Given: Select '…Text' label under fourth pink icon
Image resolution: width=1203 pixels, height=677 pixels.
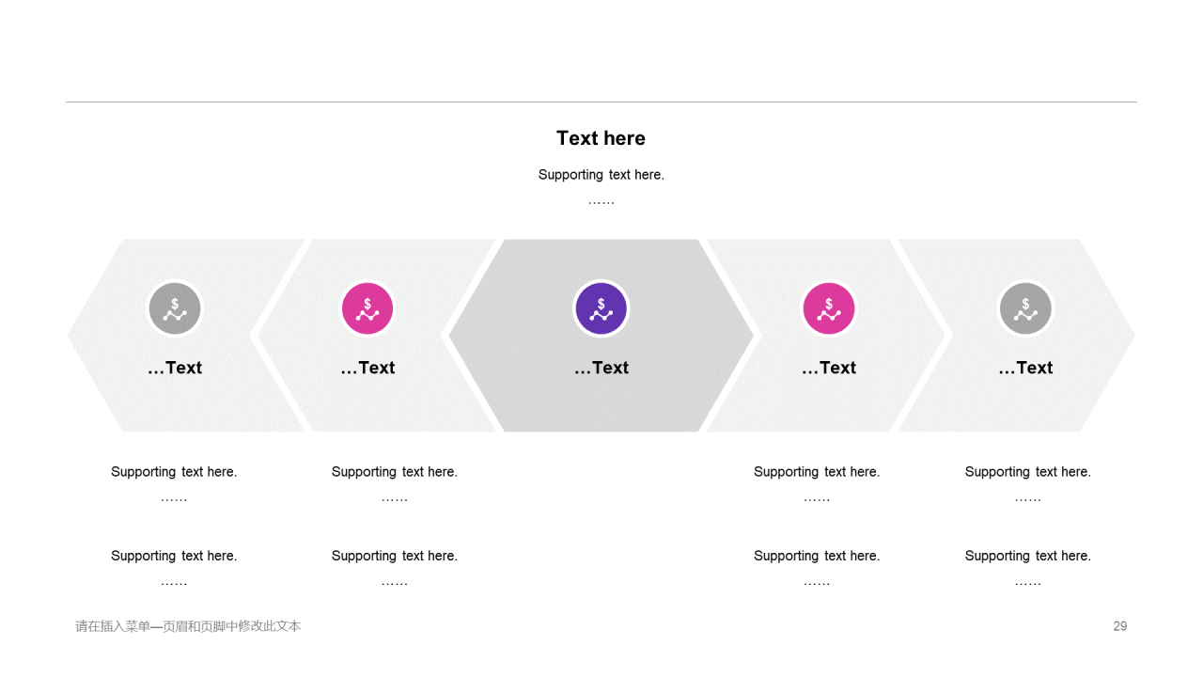Looking at the screenshot, I should coord(829,368).
